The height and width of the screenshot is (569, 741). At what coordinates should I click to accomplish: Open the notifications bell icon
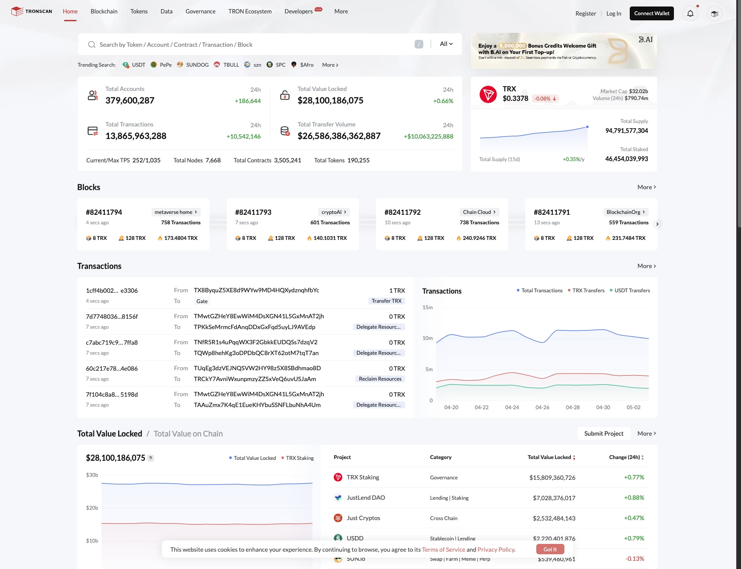click(x=690, y=13)
